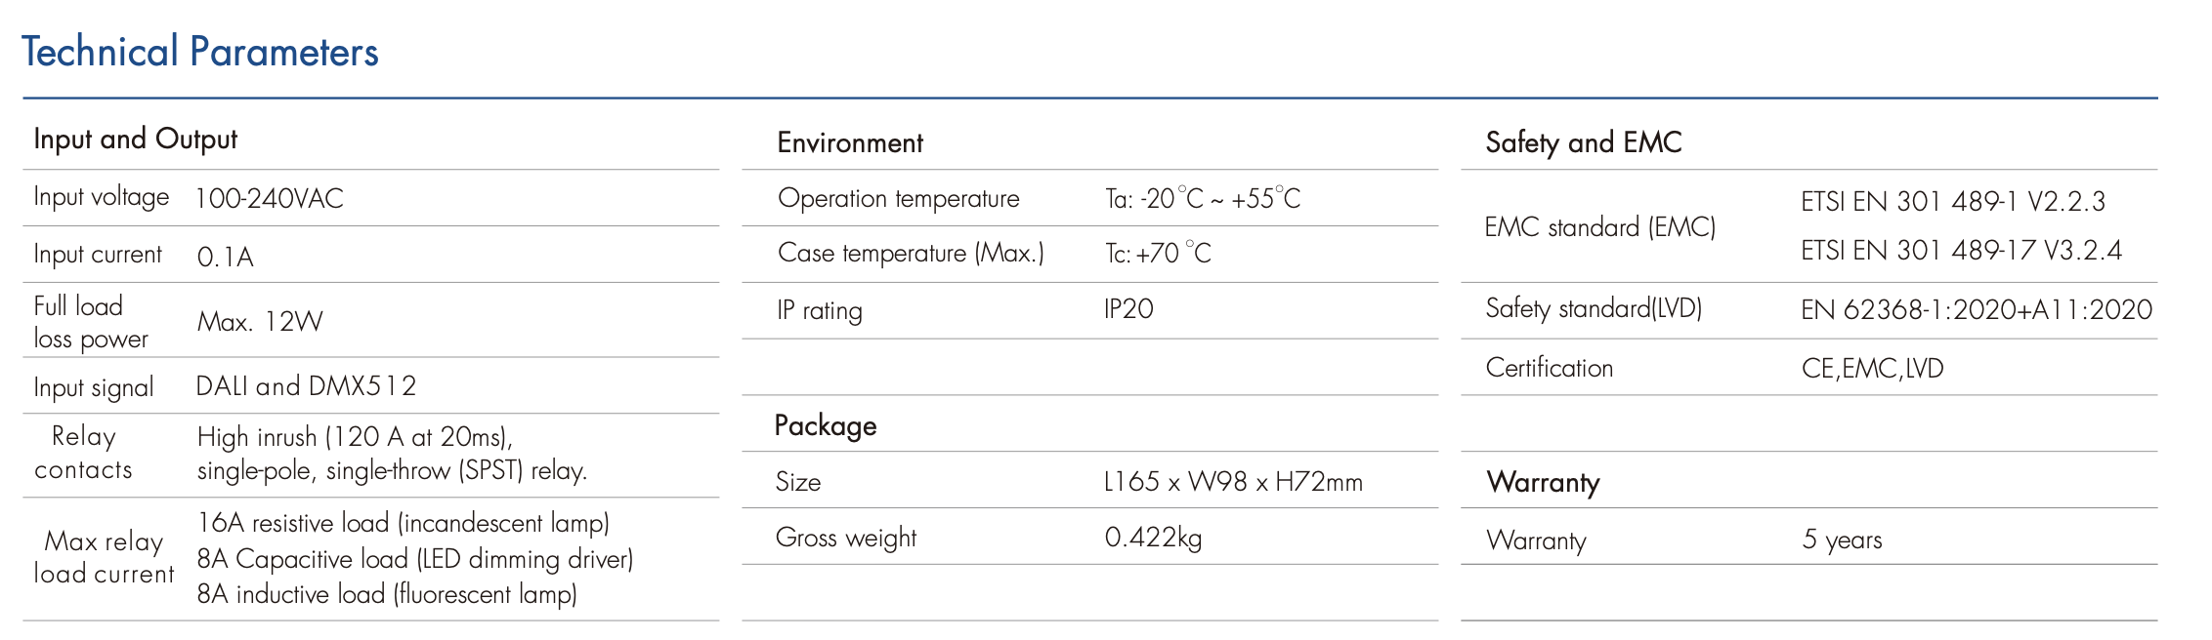Click the 5 years warranty value
Image resolution: width=2212 pixels, height=640 pixels.
tap(1842, 540)
